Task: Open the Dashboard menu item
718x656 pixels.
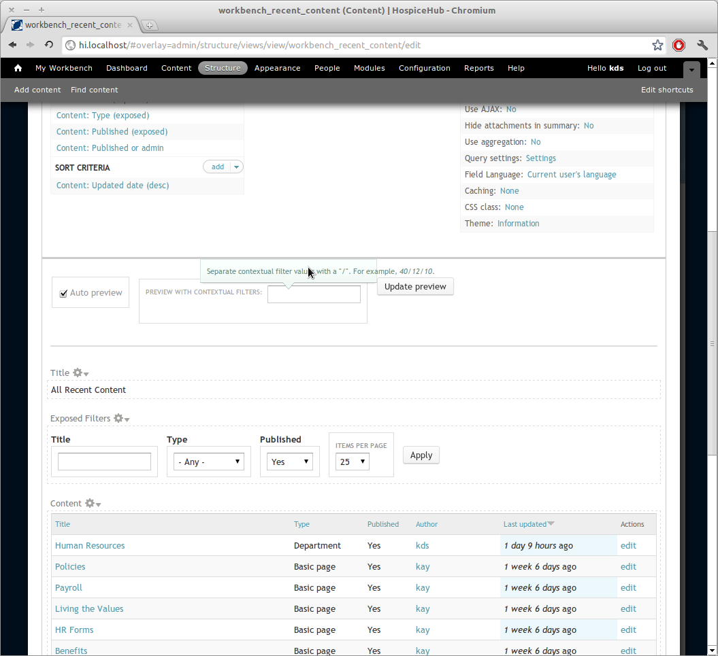Action: pos(127,68)
